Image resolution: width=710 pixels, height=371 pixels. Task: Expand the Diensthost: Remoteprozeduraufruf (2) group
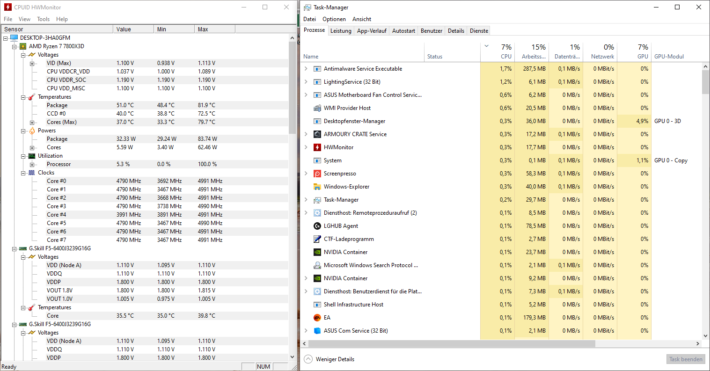[x=306, y=213]
